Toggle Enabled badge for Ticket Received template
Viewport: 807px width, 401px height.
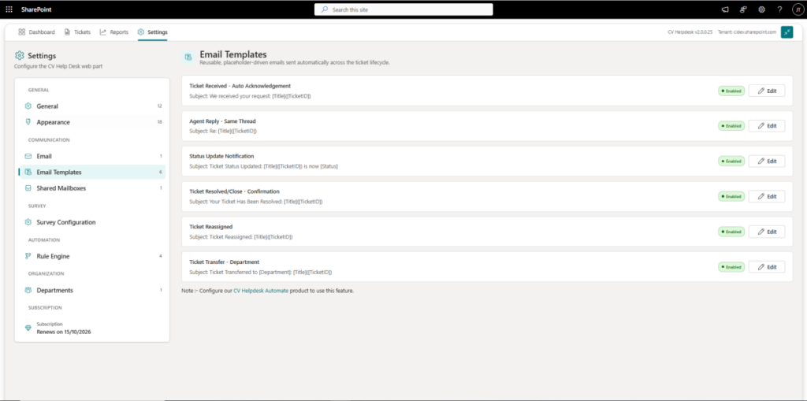[731, 91]
